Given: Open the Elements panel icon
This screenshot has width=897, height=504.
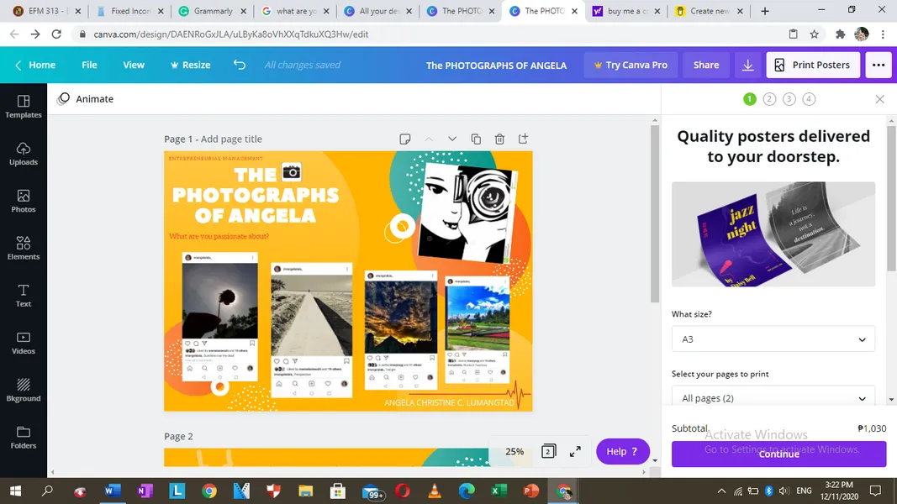Looking at the screenshot, I should pyautogui.click(x=24, y=248).
